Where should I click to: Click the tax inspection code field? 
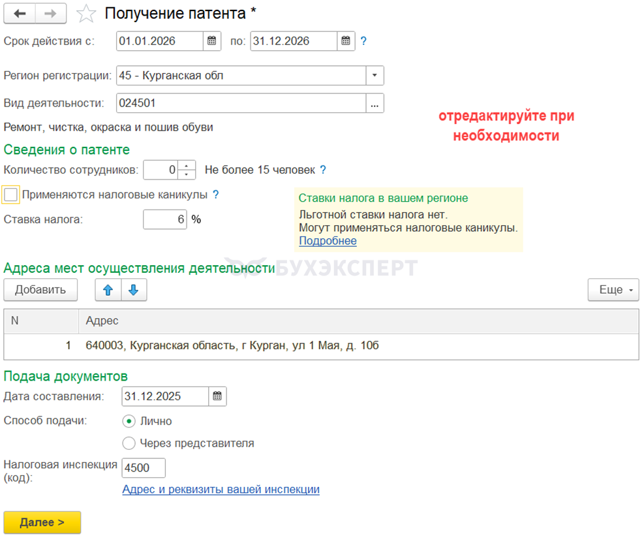pos(144,467)
